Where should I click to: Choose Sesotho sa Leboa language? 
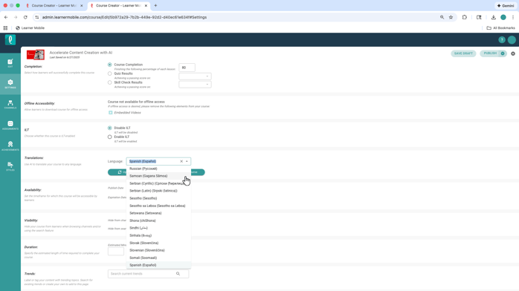(x=158, y=206)
